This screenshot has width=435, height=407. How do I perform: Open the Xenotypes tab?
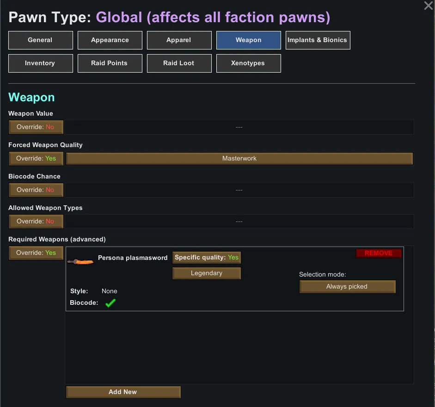248,63
